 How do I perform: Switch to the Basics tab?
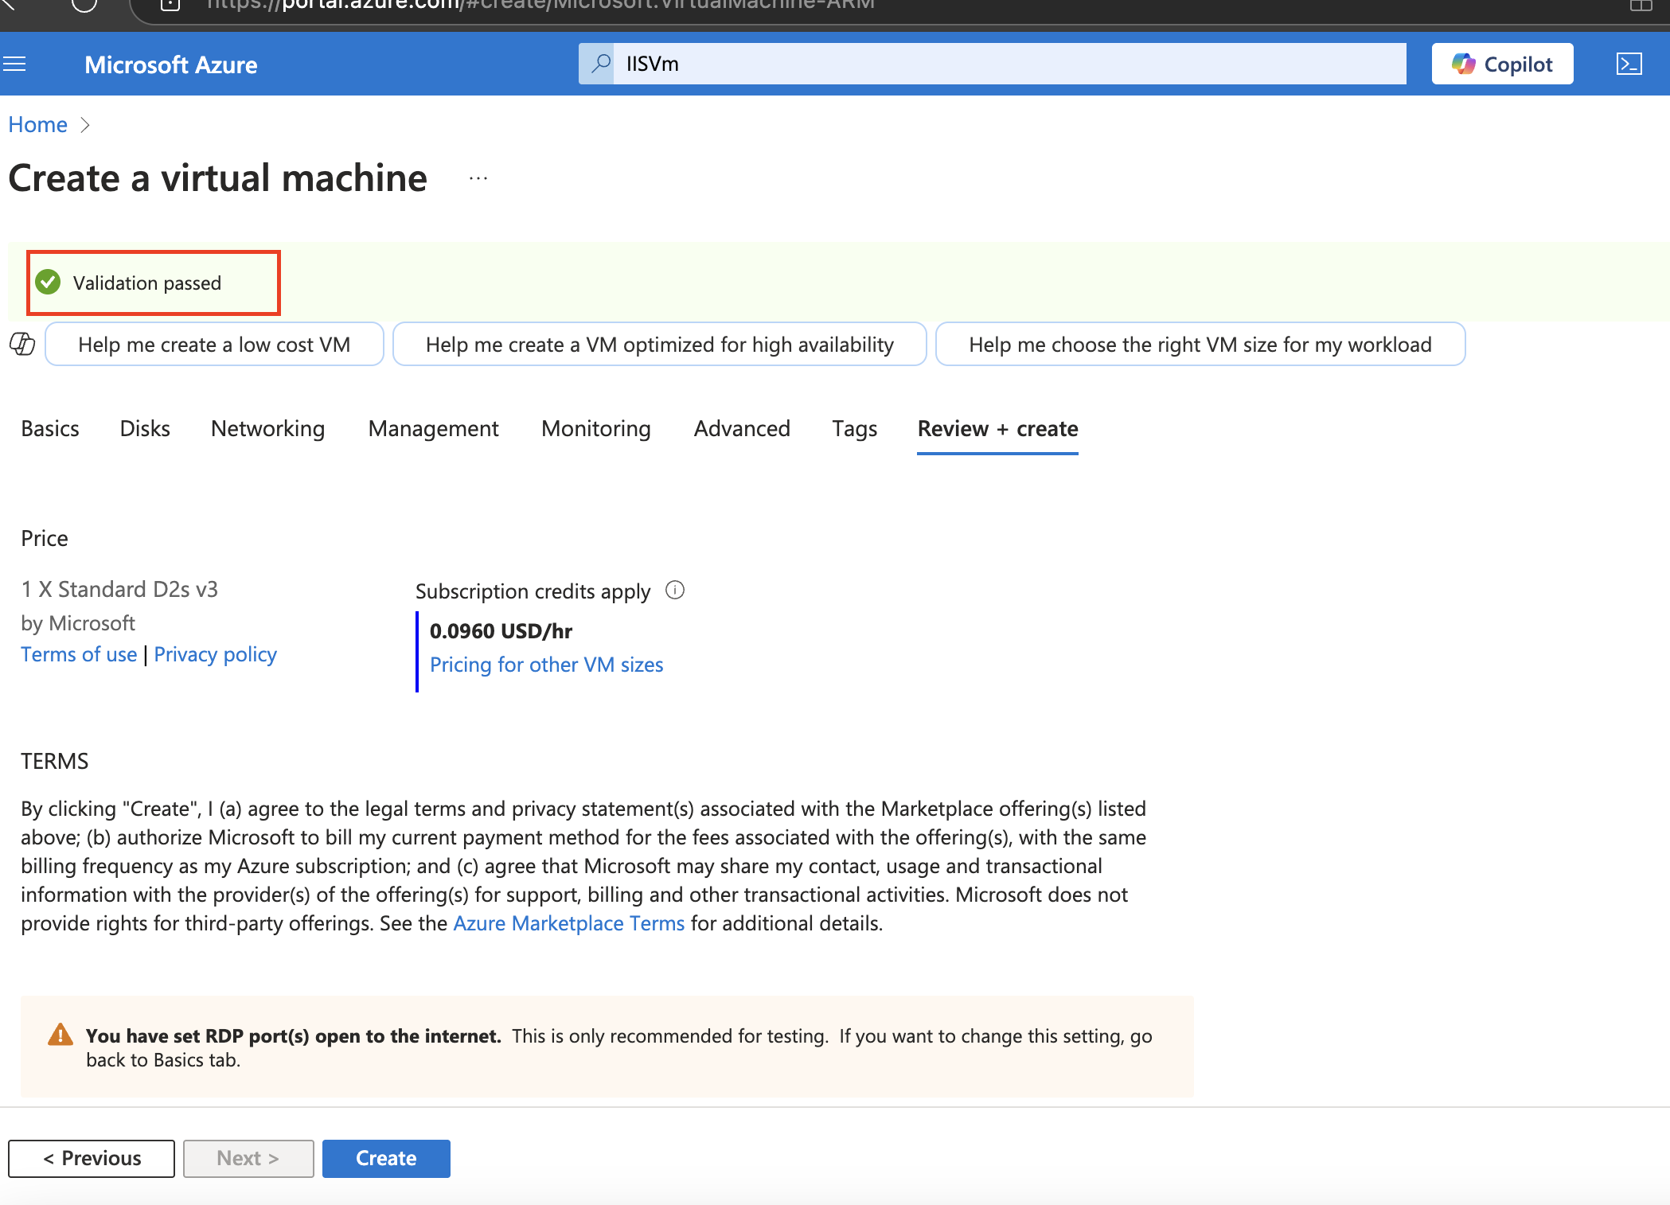point(50,428)
